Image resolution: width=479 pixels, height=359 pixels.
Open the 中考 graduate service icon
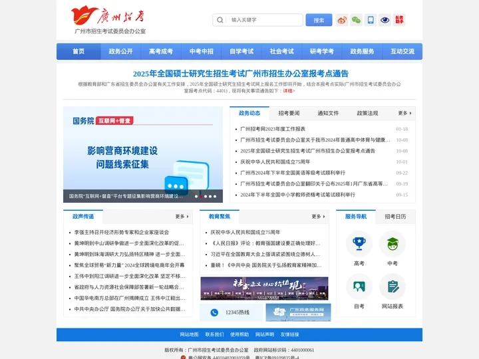[393, 243]
